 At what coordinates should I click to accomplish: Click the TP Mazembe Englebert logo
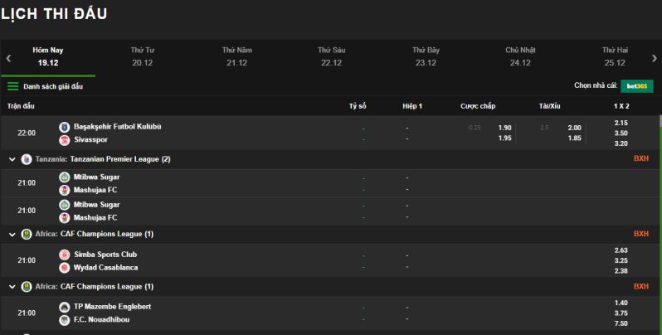coord(65,307)
